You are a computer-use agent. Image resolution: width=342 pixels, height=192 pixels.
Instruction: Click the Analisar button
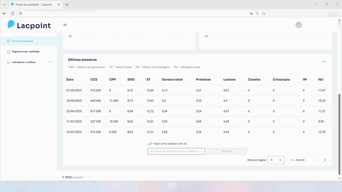point(227,151)
